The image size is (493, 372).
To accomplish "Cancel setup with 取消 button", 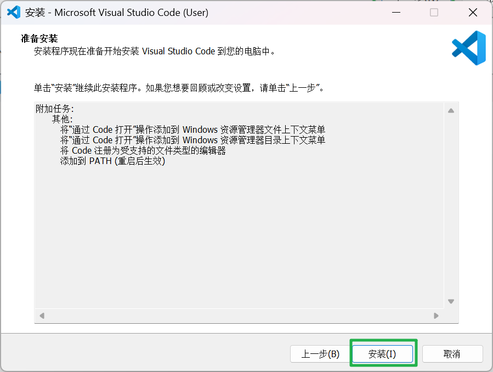I will pos(452,354).
